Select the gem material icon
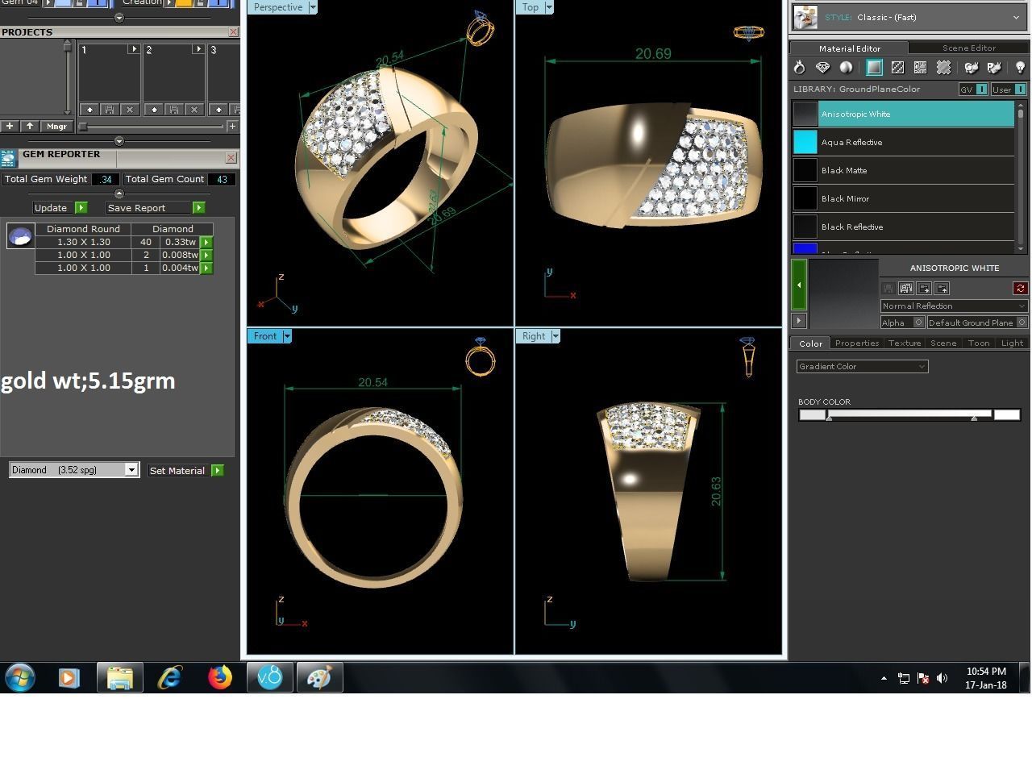The height and width of the screenshot is (774, 1032). coord(823,68)
